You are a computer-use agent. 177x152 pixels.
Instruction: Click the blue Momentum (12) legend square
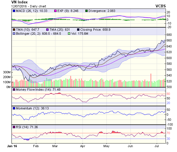point(14,108)
